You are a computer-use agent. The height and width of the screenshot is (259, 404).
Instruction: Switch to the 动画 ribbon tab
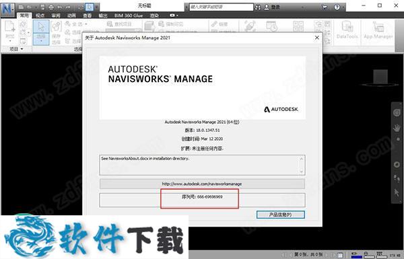(71, 15)
